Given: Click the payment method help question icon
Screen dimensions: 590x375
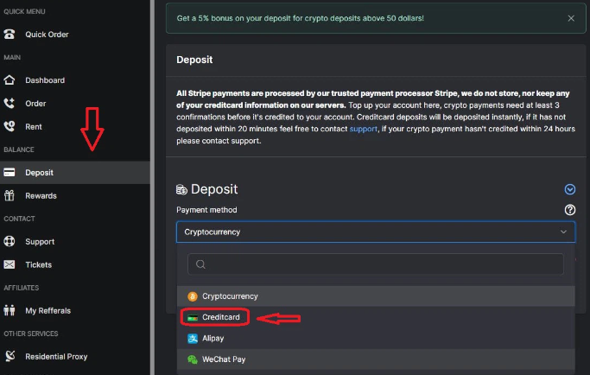Looking at the screenshot, I should [x=569, y=210].
